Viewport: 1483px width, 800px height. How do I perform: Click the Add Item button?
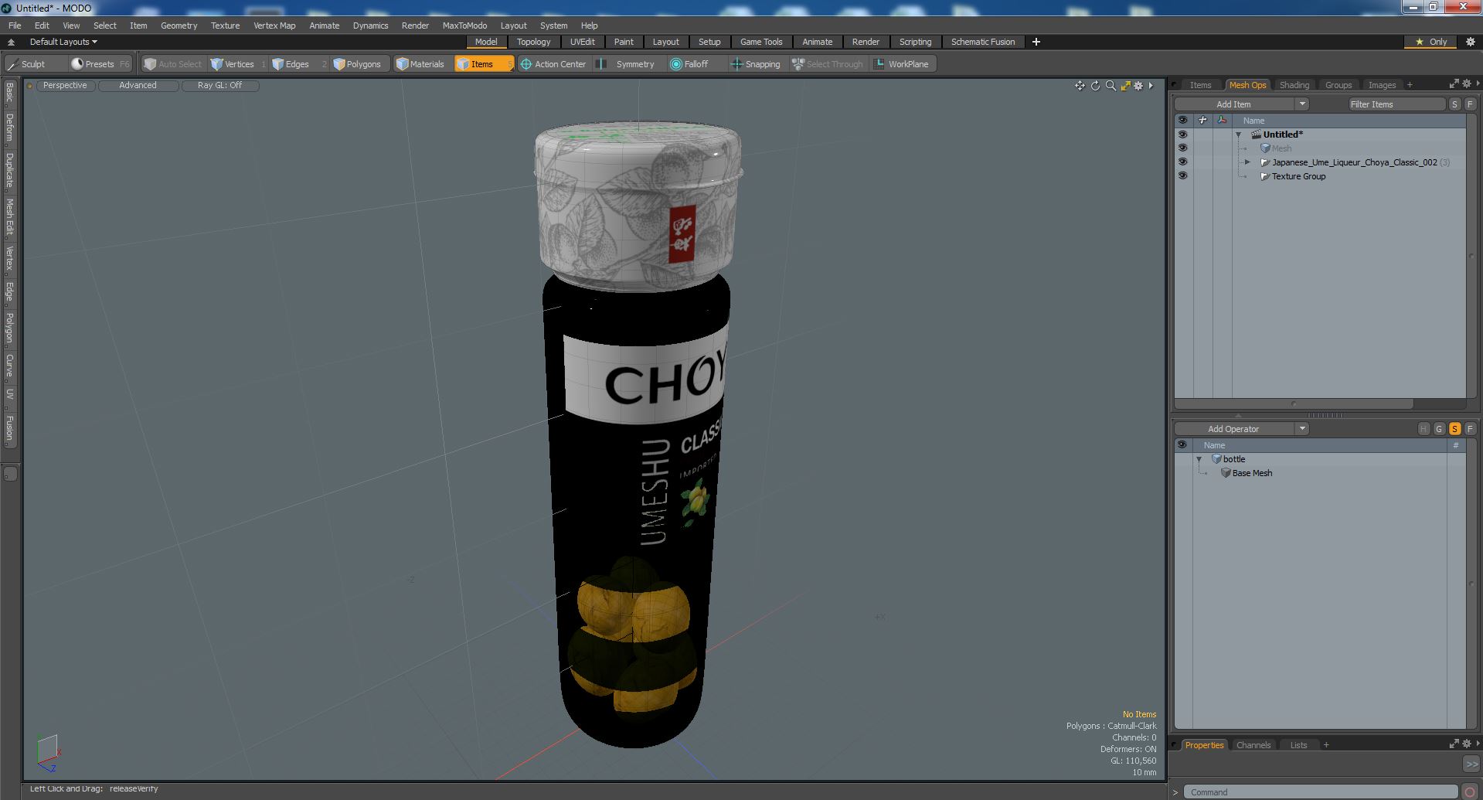(1233, 104)
